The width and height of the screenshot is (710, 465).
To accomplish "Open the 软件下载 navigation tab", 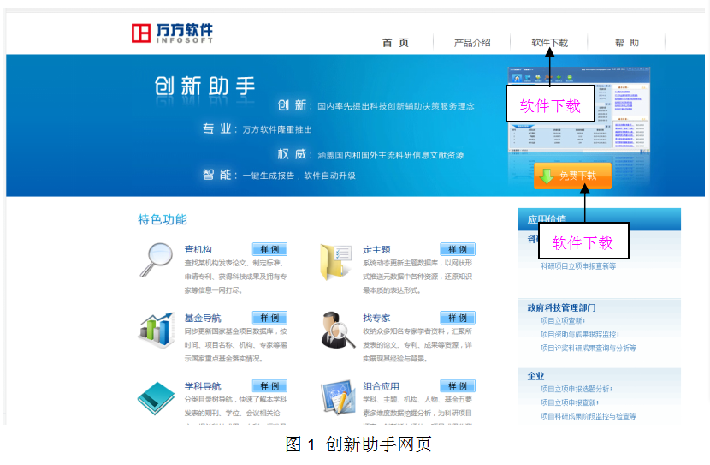I will pos(549,43).
